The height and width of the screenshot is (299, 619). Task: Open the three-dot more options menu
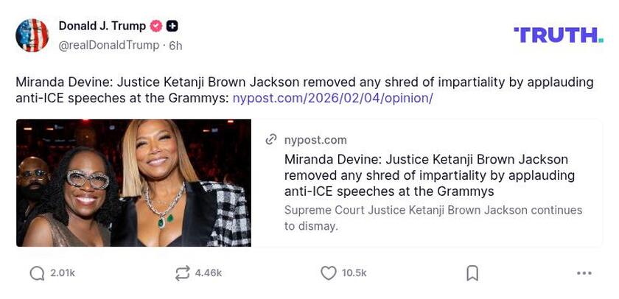584,273
